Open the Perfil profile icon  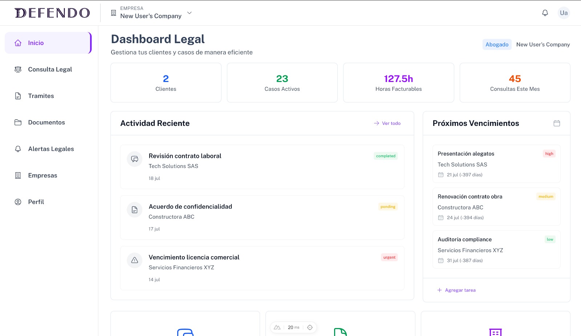point(18,202)
